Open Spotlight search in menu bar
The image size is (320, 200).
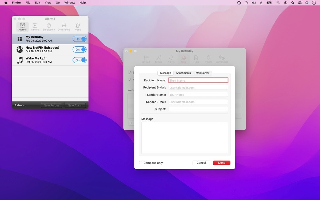(x=293, y=3)
